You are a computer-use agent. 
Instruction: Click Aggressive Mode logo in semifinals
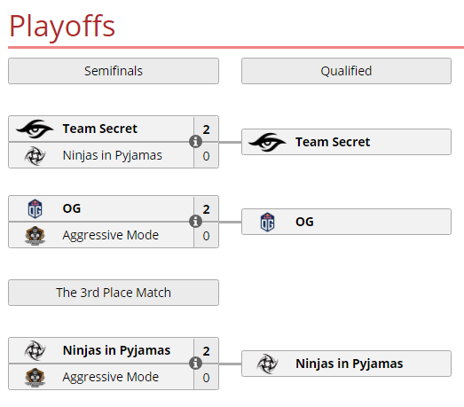click(35, 236)
